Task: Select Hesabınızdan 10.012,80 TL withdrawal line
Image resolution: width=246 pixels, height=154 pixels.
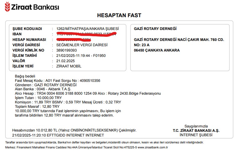Action: (74, 130)
